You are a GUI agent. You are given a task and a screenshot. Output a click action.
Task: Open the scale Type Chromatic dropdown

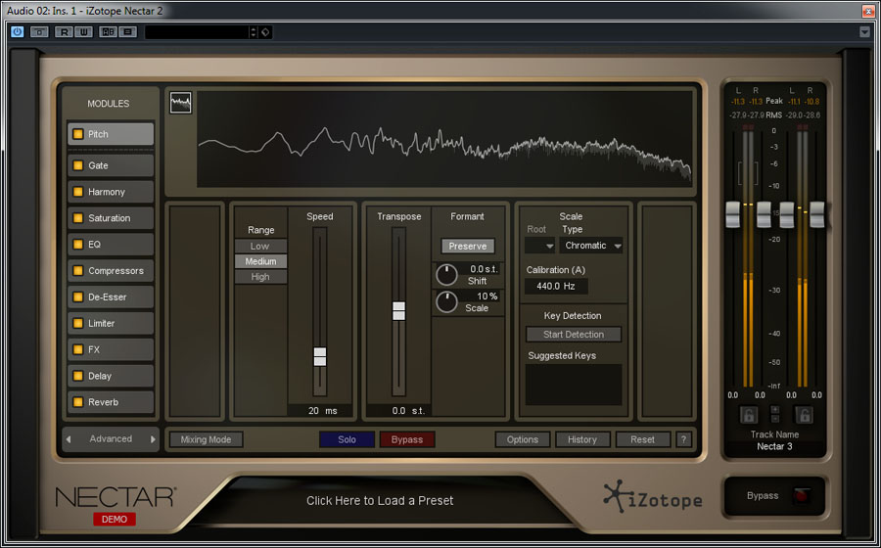click(x=591, y=246)
